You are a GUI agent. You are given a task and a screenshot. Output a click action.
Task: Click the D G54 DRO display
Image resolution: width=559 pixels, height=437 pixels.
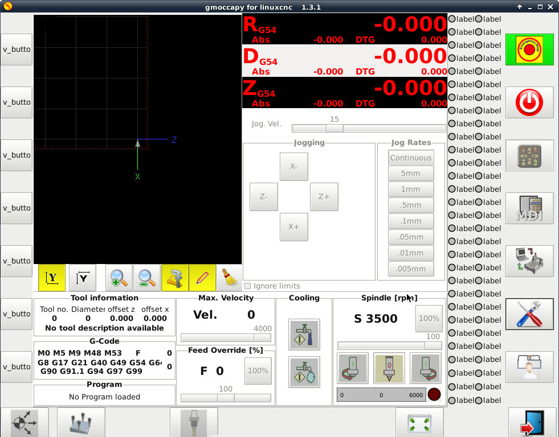[344, 61]
